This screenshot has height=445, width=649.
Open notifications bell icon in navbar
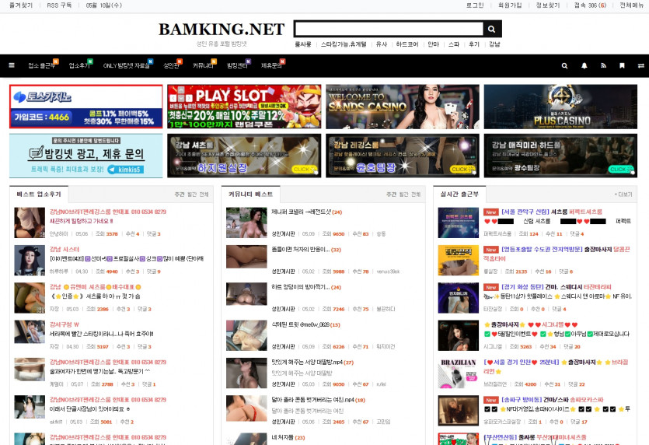[584, 65]
